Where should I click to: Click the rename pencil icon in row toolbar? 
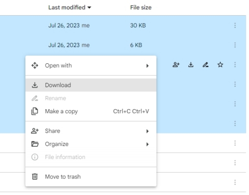coord(206,65)
